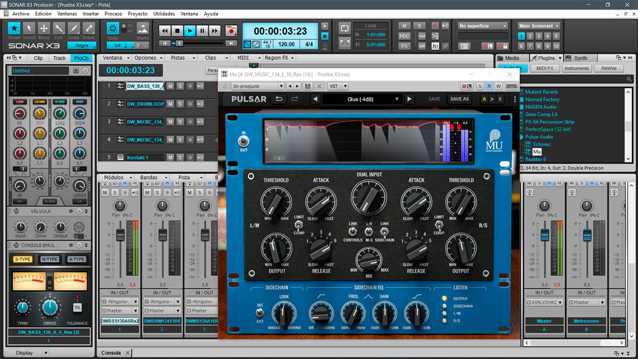Pause the transport
The height and width of the screenshot is (359, 638).
[x=202, y=31]
